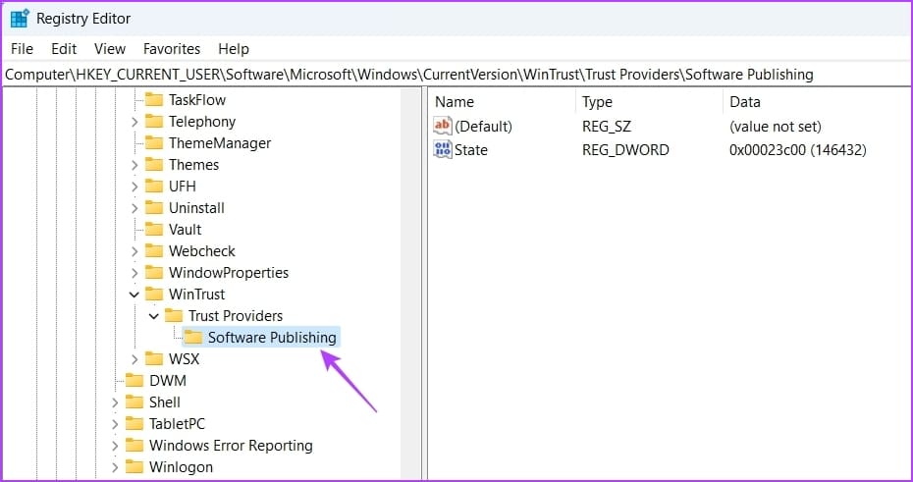Expand the Uninstall key
Image resolution: width=913 pixels, height=482 pixels.
pos(134,208)
